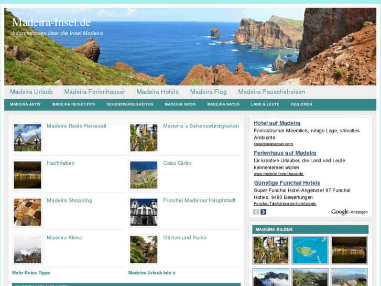Open Funchal Madeiras Hauptstadt article
This screenshot has height=286, width=381.
click(199, 200)
